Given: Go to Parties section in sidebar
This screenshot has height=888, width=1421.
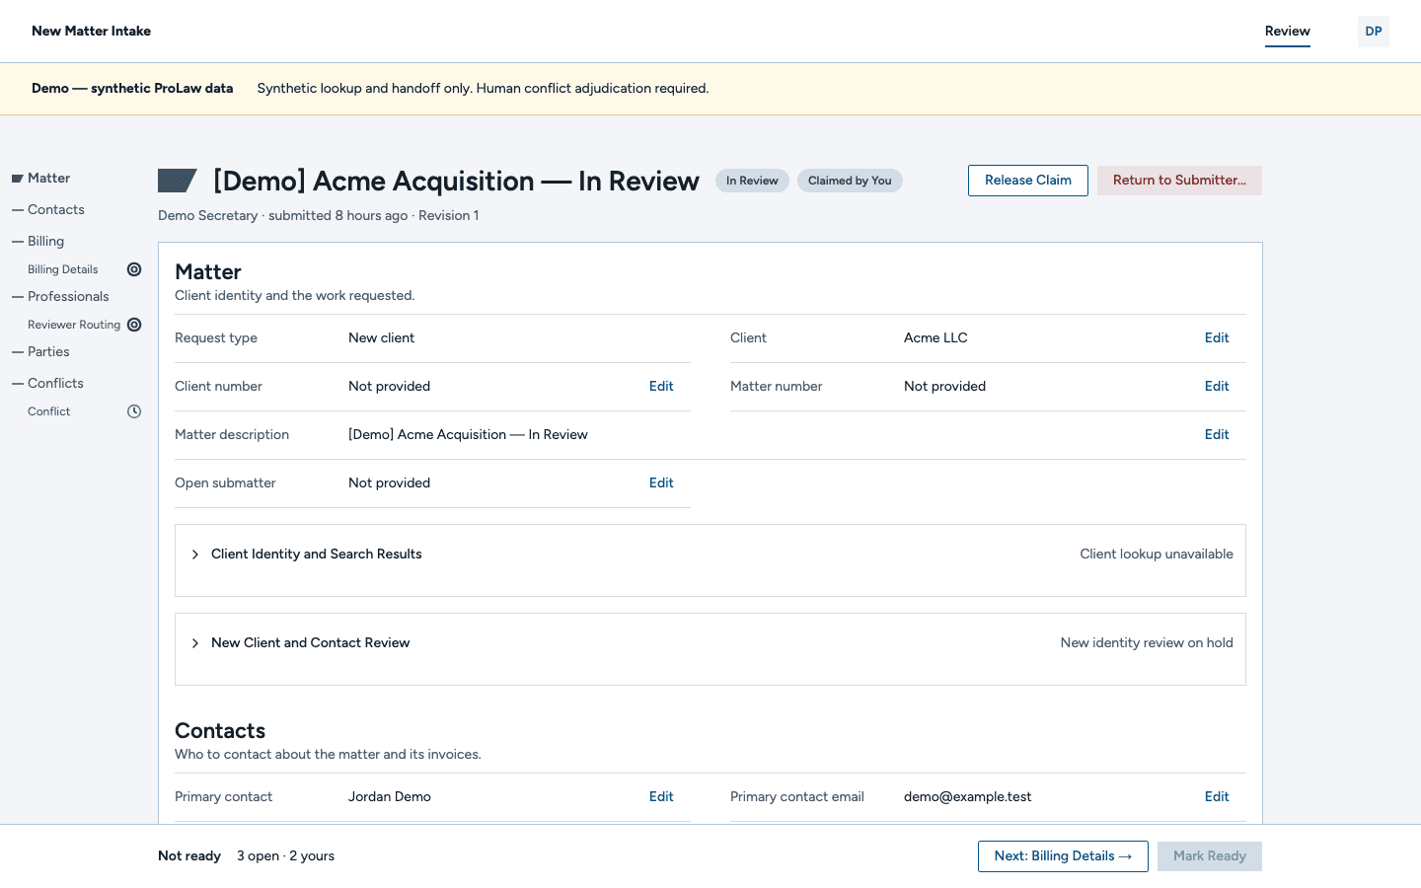Looking at the screenshot, I should (48, 352).
